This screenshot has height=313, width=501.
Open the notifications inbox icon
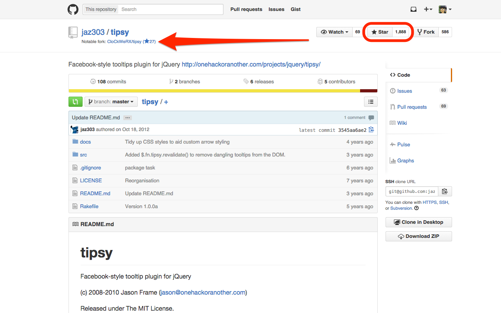[x=413, y=9]
